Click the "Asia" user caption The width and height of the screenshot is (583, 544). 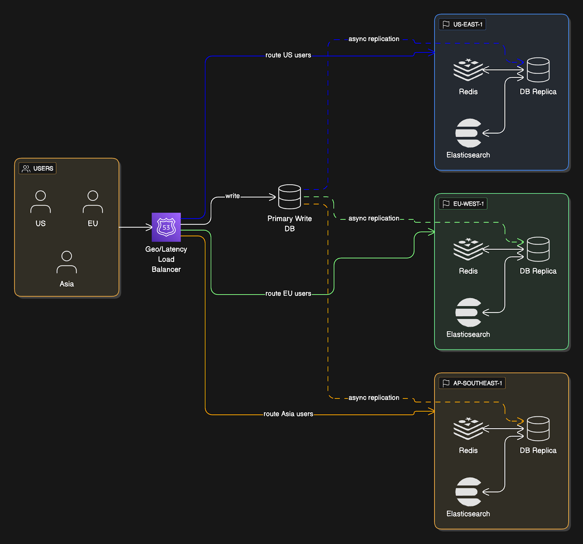[67, 284]
